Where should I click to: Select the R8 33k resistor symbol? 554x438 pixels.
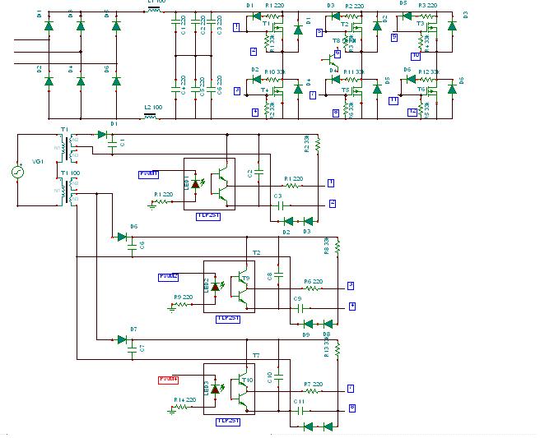pos(338,246)
